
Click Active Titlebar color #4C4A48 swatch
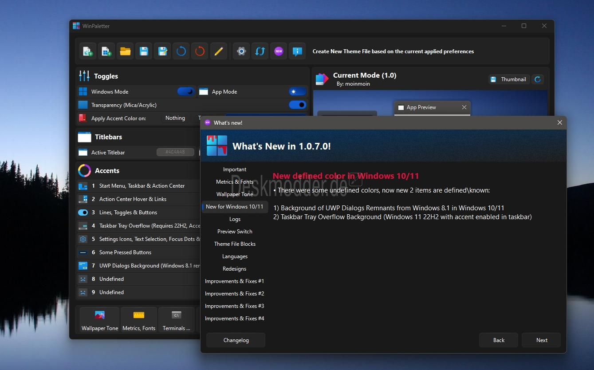click(x=175, y=152)
